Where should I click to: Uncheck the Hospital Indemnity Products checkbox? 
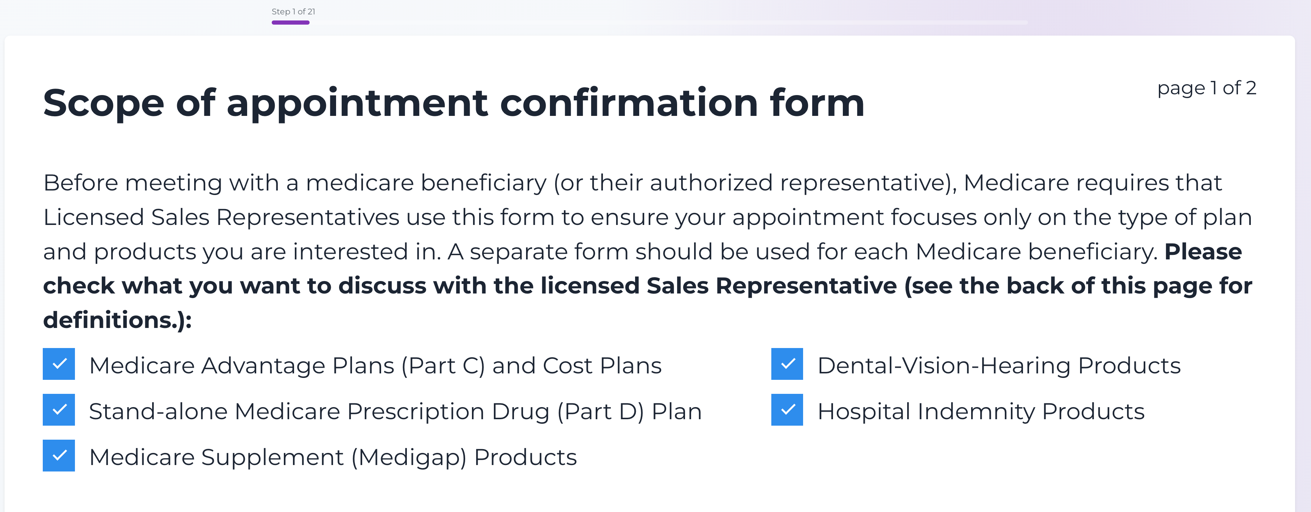pyautogui.click(x=787, y=410)
